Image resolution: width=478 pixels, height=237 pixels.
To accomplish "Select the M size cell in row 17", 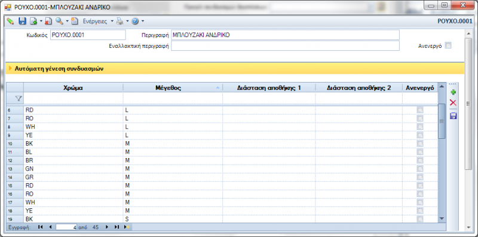I will coord(173,202).
